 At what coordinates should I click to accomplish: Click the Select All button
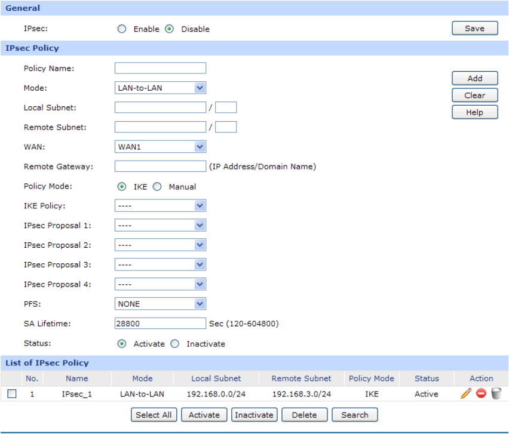point(154,415)
